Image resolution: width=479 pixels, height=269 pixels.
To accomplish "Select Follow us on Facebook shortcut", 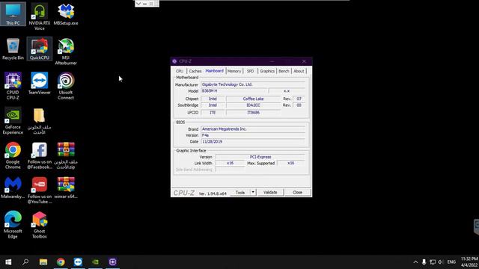I will [40, 155].
